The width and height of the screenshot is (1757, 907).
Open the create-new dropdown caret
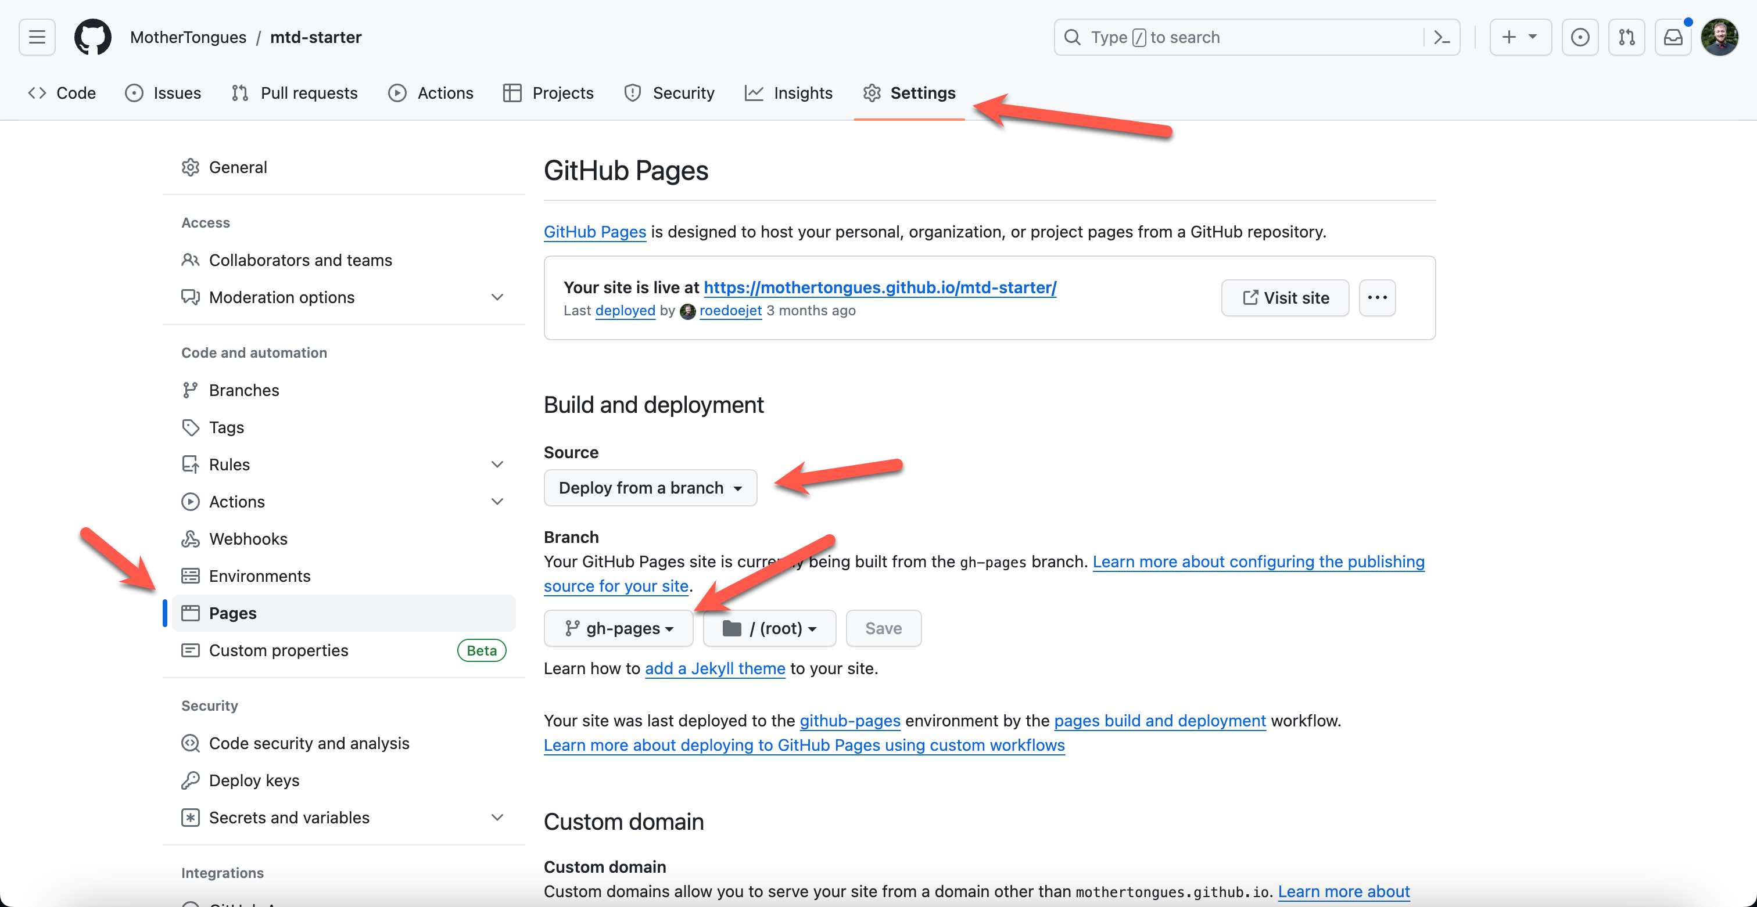point(1533,37)
